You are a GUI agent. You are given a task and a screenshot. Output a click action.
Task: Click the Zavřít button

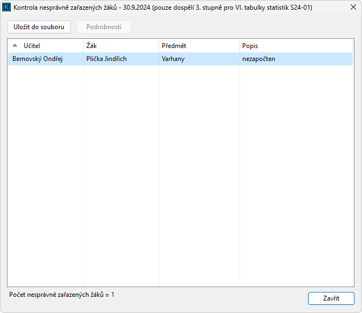pyautogui.click(x=331, y=298)
